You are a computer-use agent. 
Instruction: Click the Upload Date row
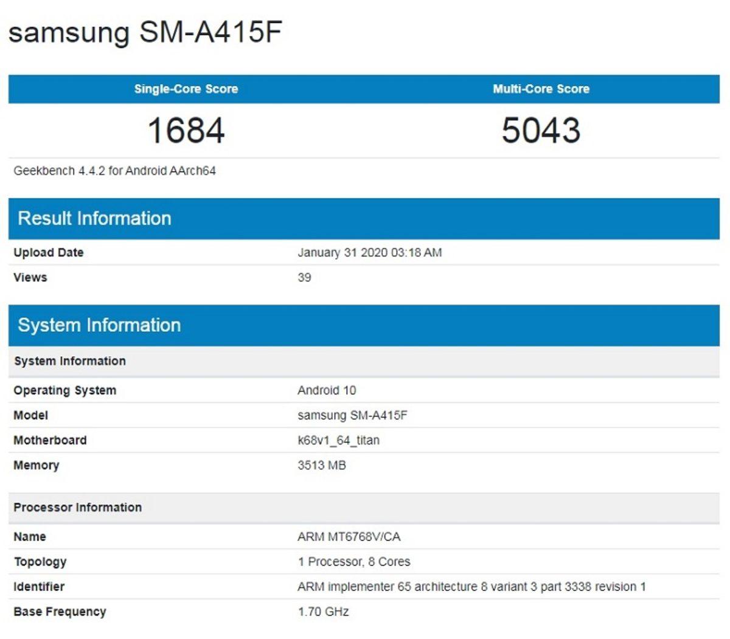coord(49,253)
